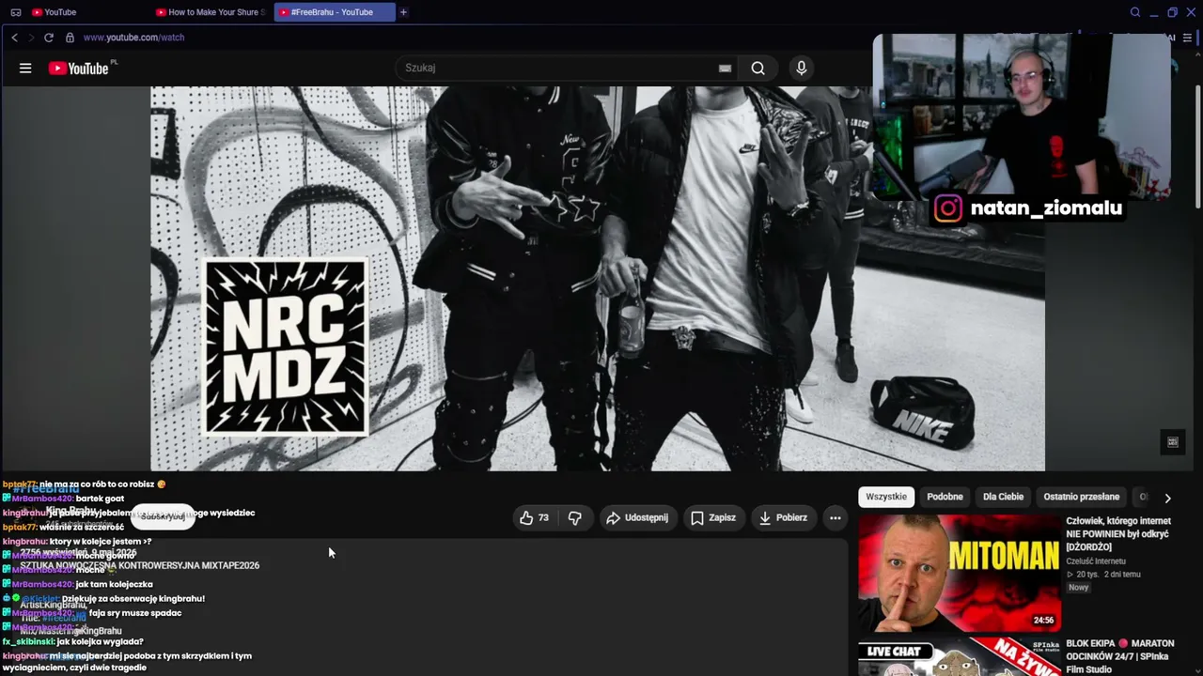
Task: Dislike the video with thumbs down
Action: tap(574, 517)
